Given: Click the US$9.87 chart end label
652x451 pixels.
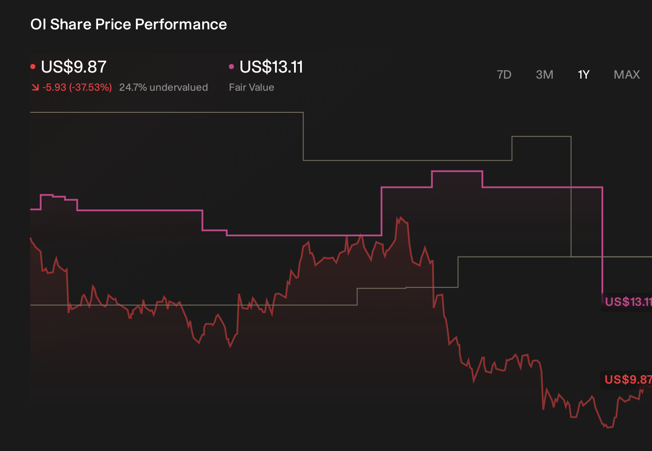Looking at the screenshot, I should [628, 380].
